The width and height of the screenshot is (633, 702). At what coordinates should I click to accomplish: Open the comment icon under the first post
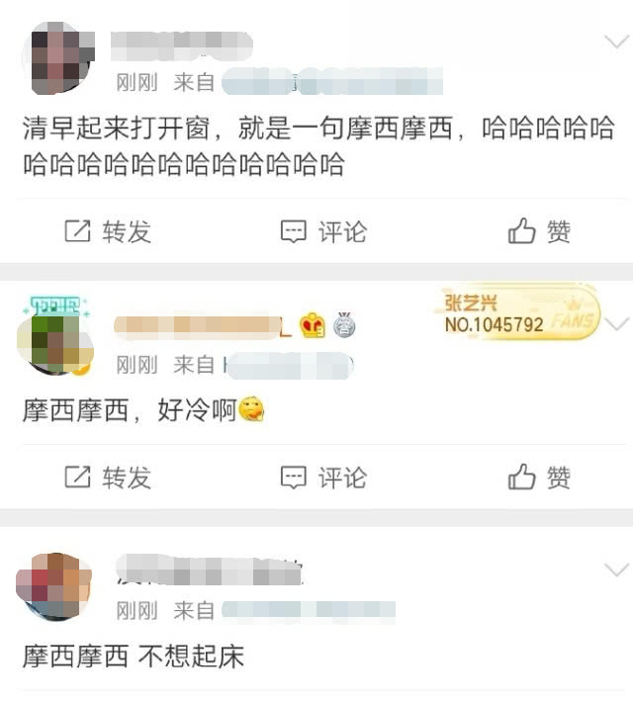coord(294,231)
